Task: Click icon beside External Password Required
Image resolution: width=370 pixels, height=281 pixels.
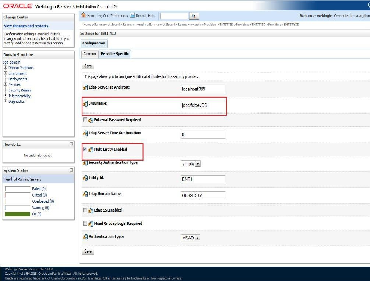Action: (x=91, y=120)
